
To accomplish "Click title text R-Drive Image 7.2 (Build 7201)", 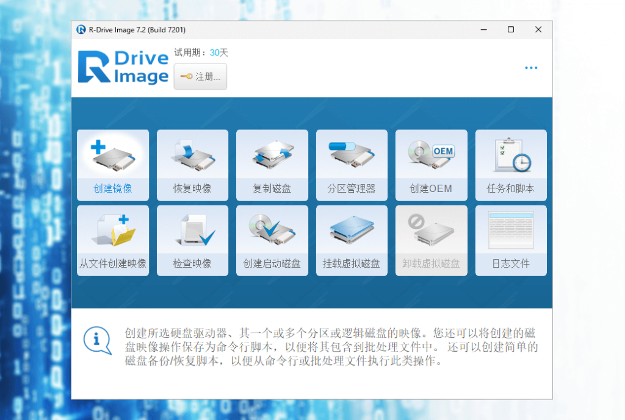I will [x=137, y=30].
